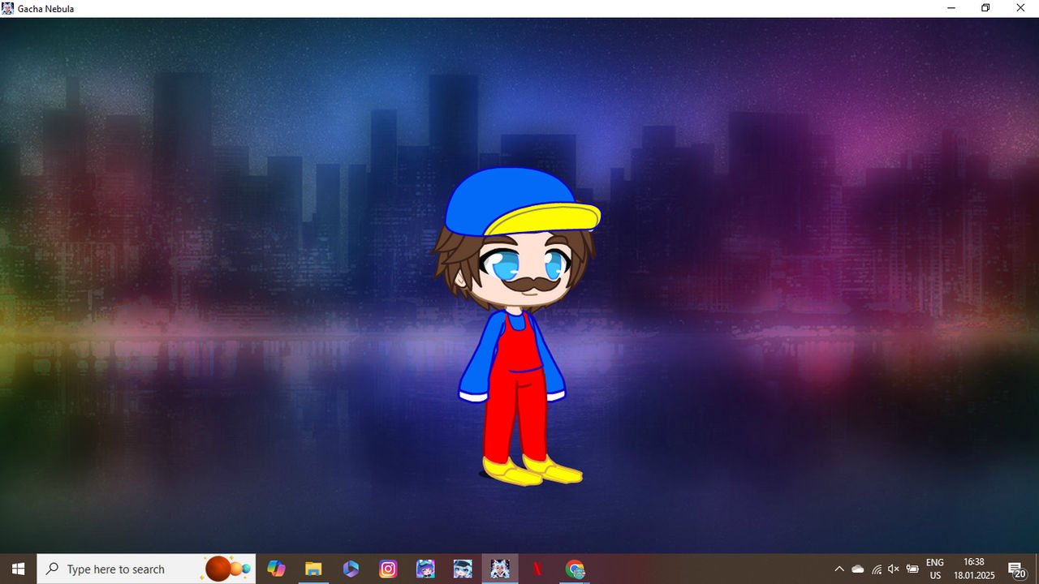This screenshot has width=1039, height=584.
Task: Launch Instagram from the taskbar
Action: [388, 569]
